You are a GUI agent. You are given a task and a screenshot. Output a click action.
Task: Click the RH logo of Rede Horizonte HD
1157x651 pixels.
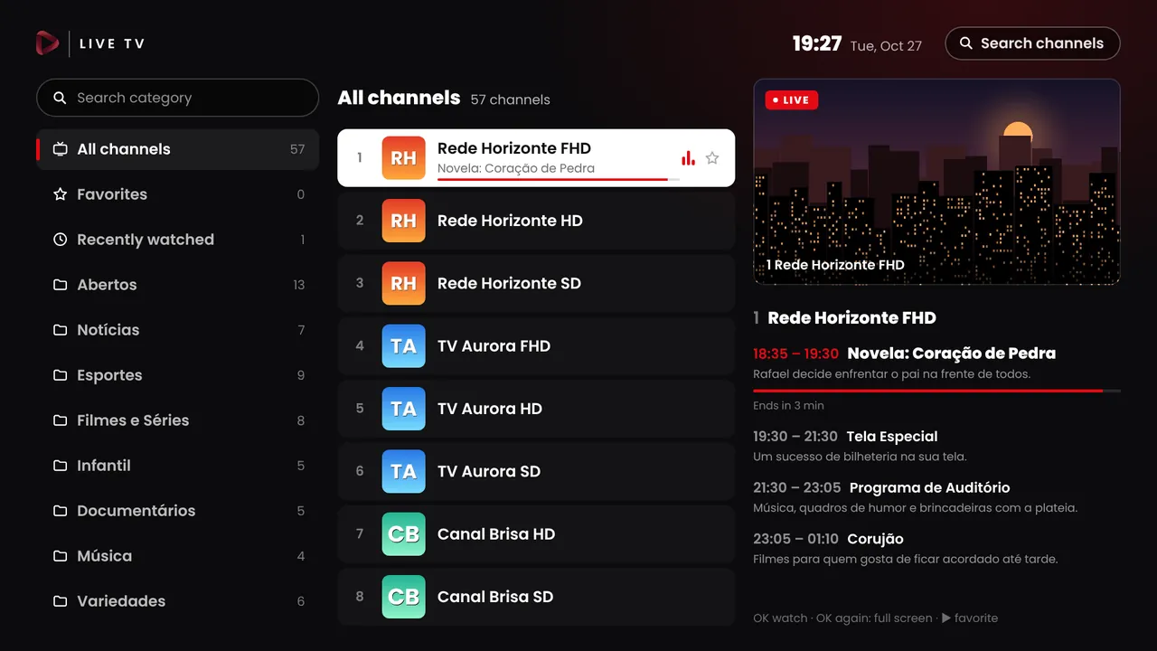tap(403, 221)
